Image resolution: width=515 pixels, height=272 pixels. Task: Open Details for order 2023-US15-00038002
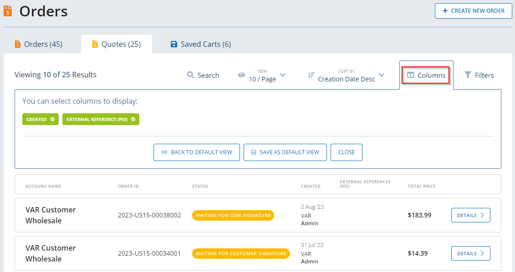[x=470, y=215]
